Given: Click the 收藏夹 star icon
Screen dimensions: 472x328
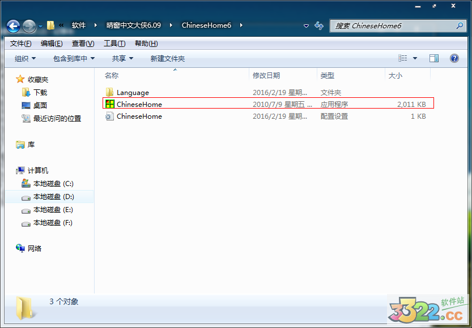Looking at the screenshot, I should point(20,79).
